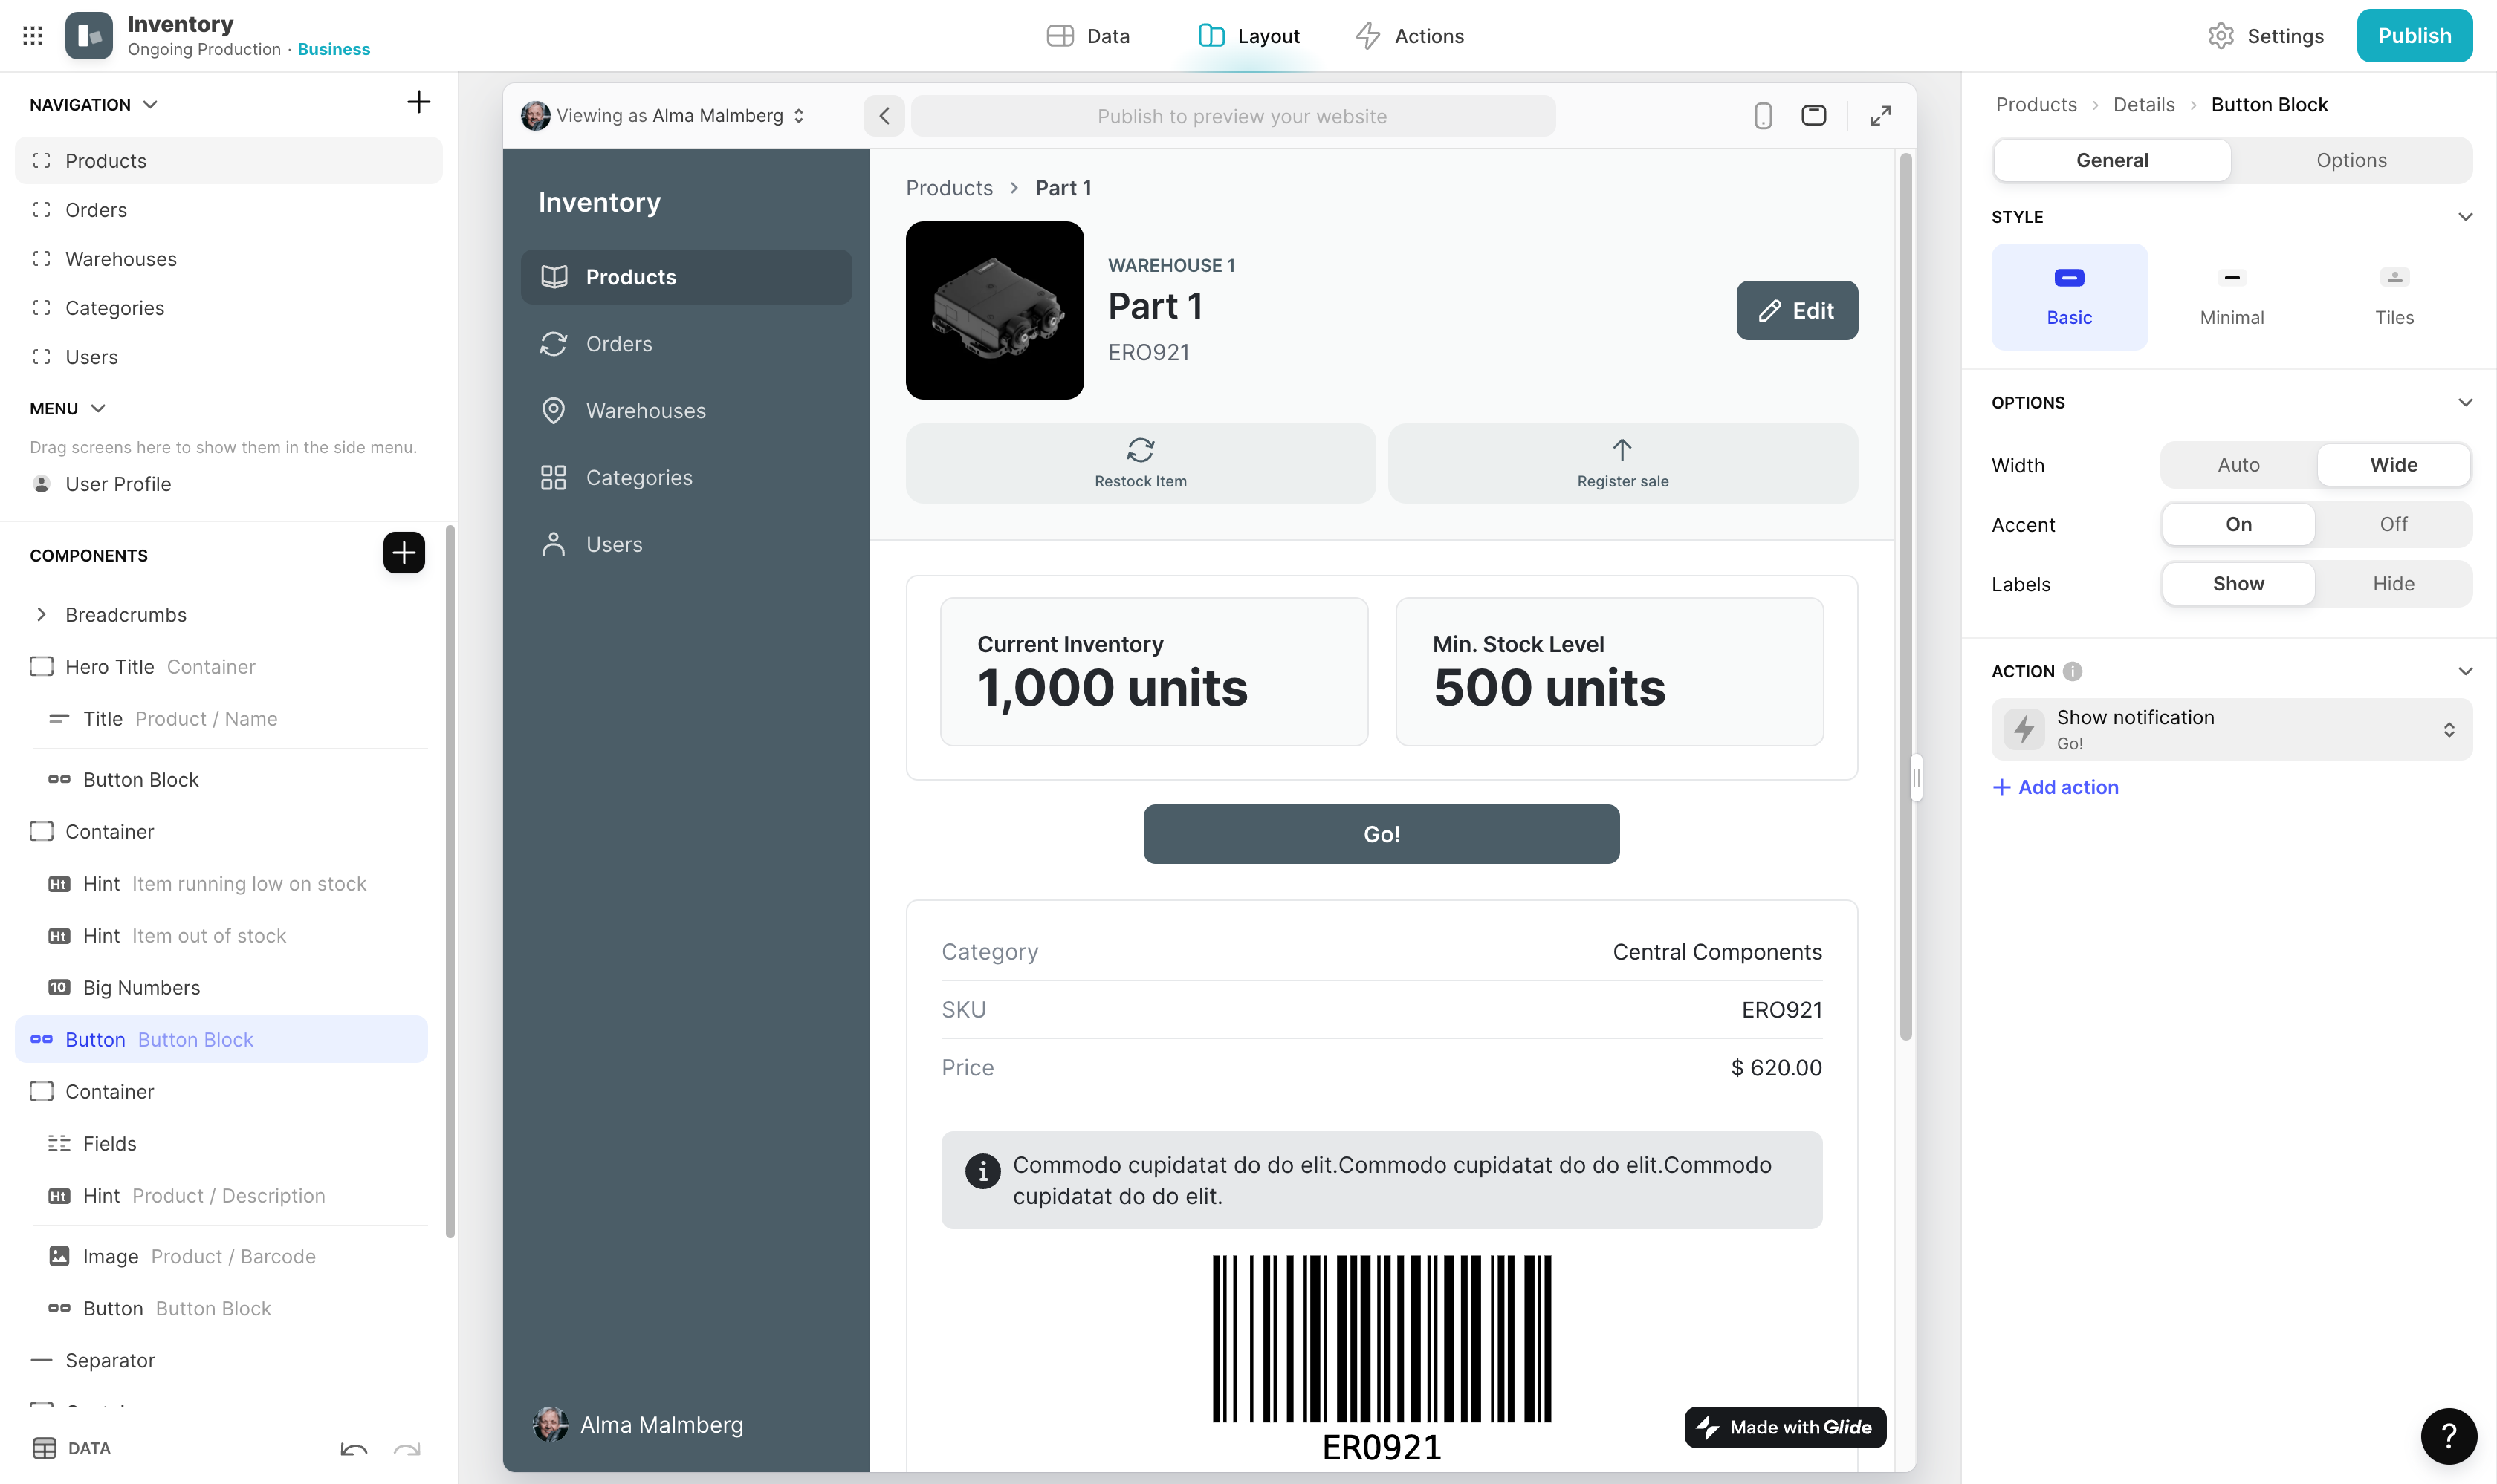Switch to the Options tab

[x=2350, y=160]
